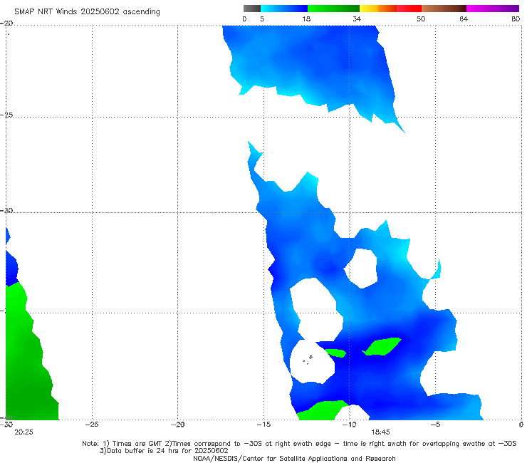The width and height of the screenshot is (527, 463).
Task: Click the color bar label '34'
Action: (x=357, y=19)
